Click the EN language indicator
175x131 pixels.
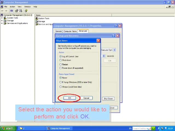point(130,129)
